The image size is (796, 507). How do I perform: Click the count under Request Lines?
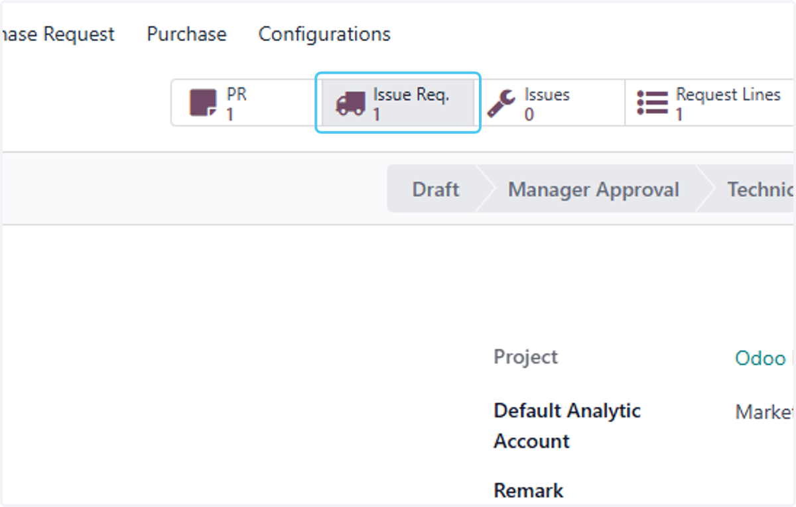pyautogui.click(x=679, y=115)
